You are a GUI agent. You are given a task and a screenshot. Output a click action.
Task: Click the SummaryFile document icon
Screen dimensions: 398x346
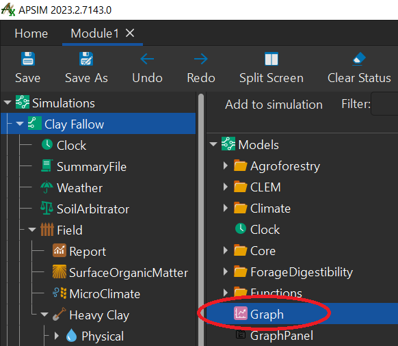tap(47, 165)
